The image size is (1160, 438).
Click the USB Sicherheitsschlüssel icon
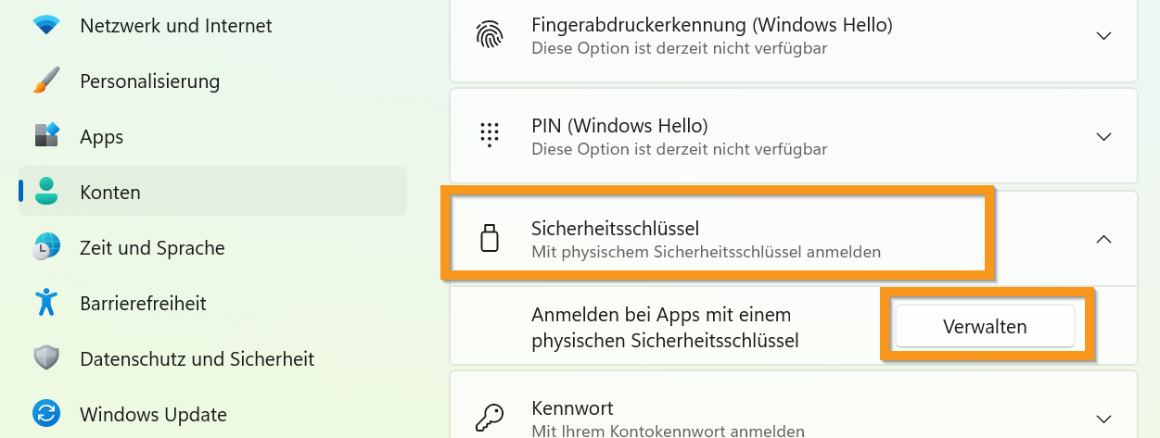coord(490,238)
